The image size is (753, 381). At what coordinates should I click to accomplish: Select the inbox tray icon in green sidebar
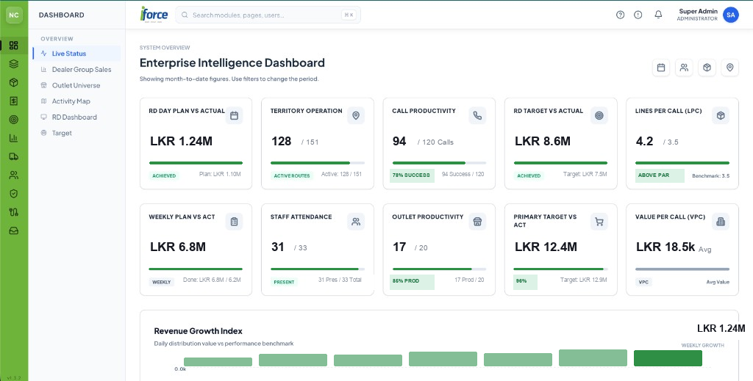[13, 231]
